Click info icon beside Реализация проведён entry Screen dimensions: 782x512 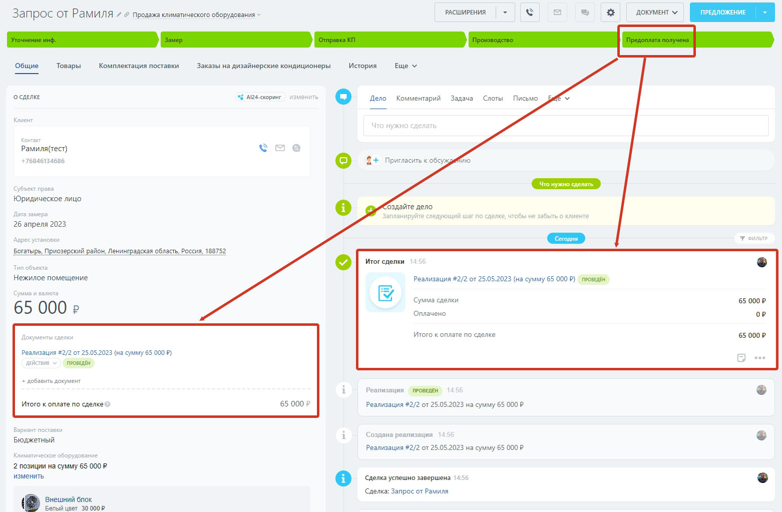(x=343, y=389)
